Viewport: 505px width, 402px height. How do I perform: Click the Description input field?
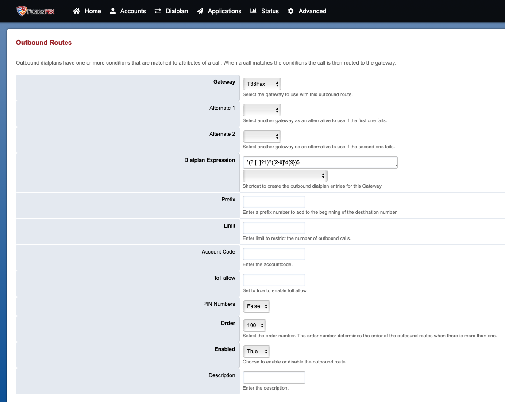coord(274,378)
